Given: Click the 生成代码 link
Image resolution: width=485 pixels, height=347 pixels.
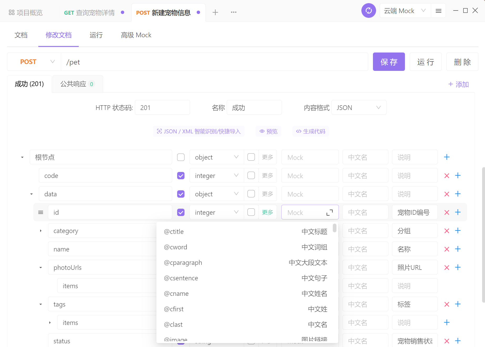Looking at the screenshot, I should click(311, 131).
